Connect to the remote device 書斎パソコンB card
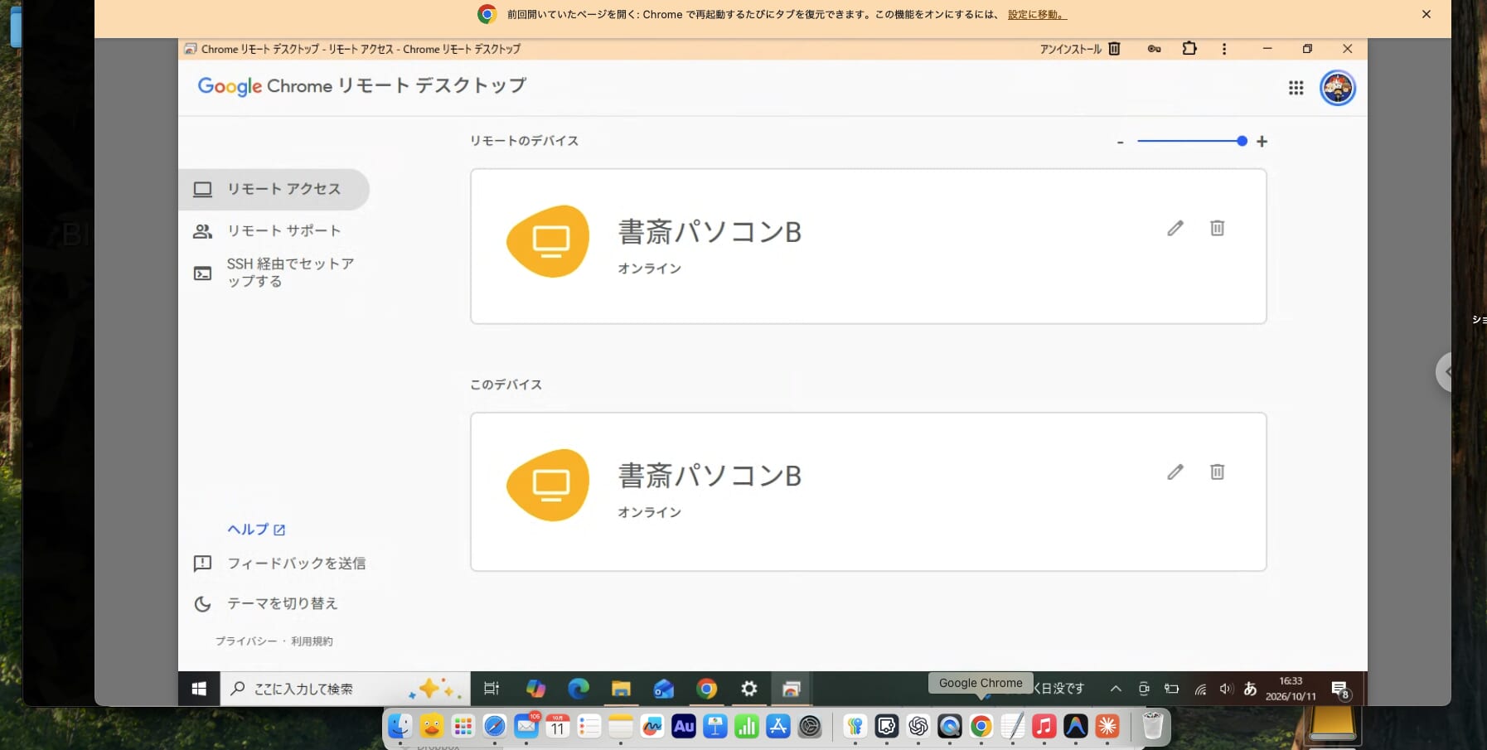This screenshot has width=1487, height=750. pos(868,246)
